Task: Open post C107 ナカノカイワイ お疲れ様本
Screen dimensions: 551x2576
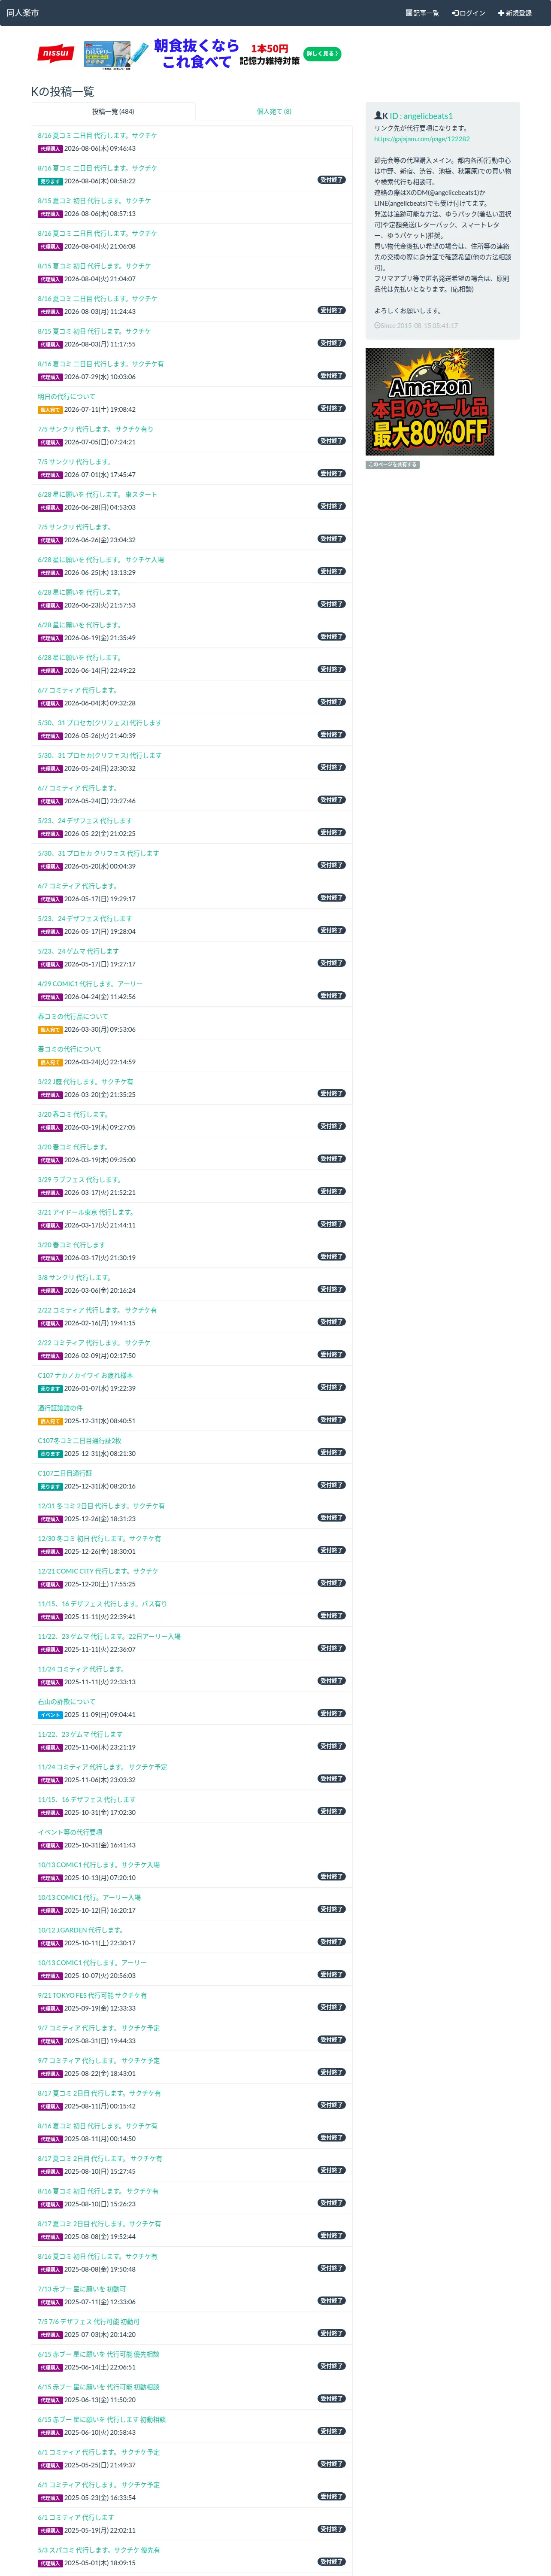Action: click(x=85, y=1375)
